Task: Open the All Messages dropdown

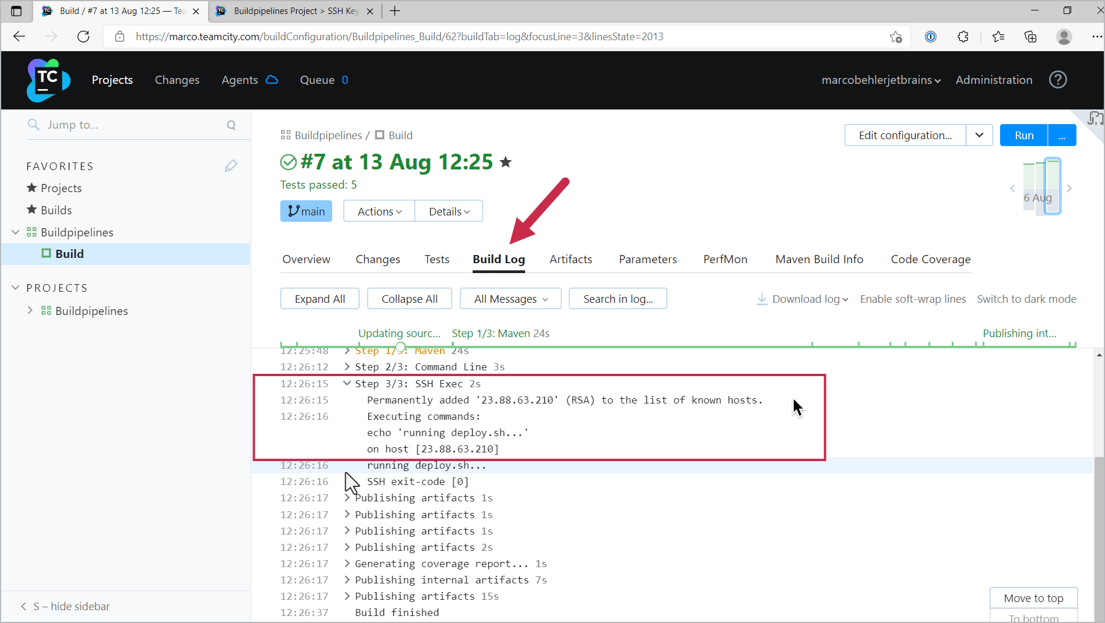Action: coord(510,299)
